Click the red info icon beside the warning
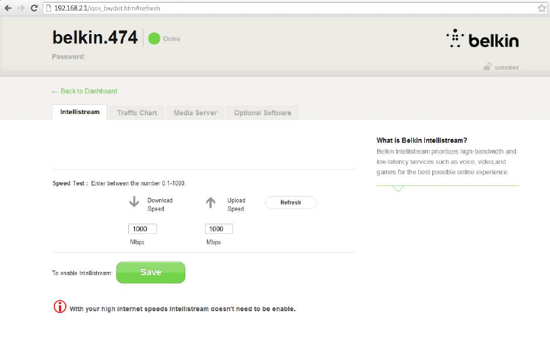 coord(60,307)
